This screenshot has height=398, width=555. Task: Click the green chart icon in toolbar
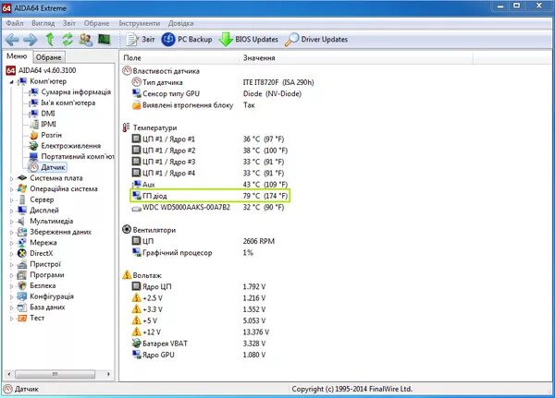coord(104,39)
